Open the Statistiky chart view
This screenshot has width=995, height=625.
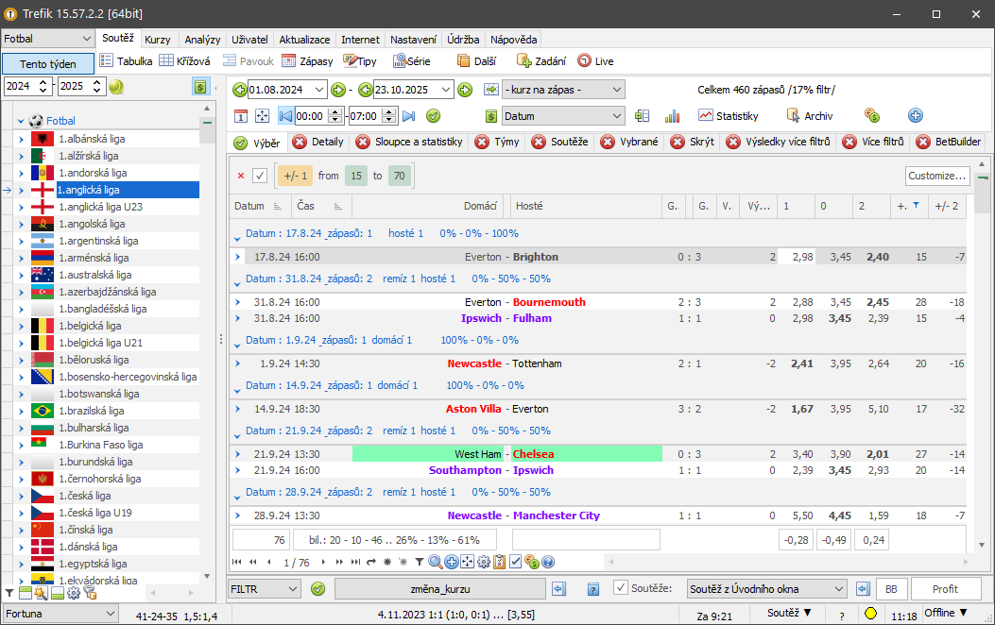coord(729,116)
